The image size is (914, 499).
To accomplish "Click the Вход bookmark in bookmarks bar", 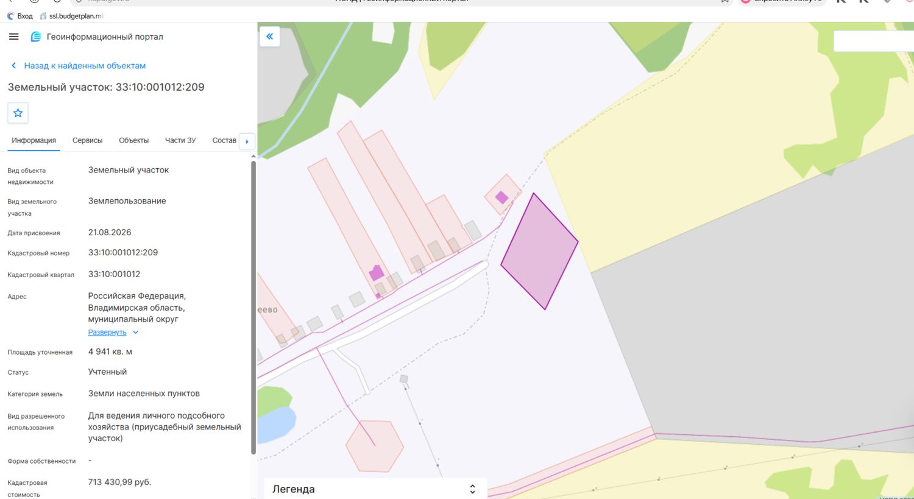I will pos(19,16).
